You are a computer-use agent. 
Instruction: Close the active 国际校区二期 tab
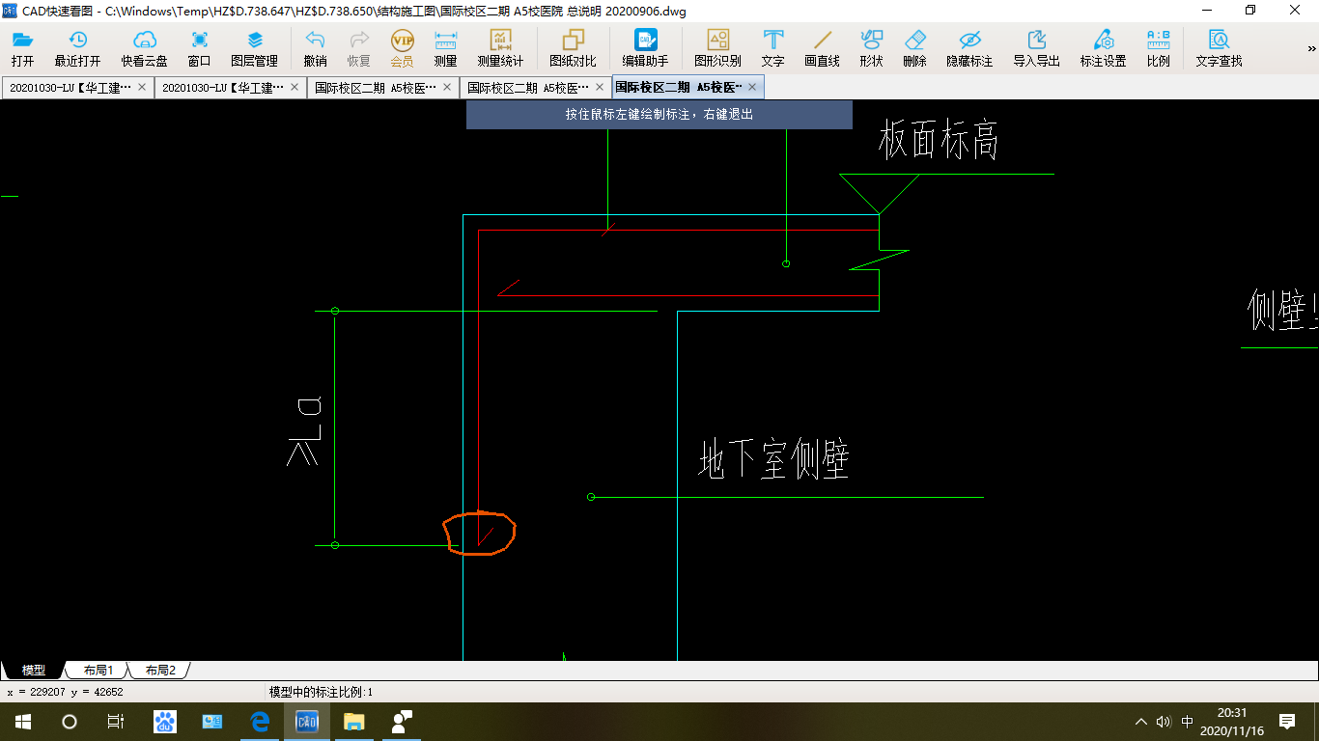pos(752,87)
